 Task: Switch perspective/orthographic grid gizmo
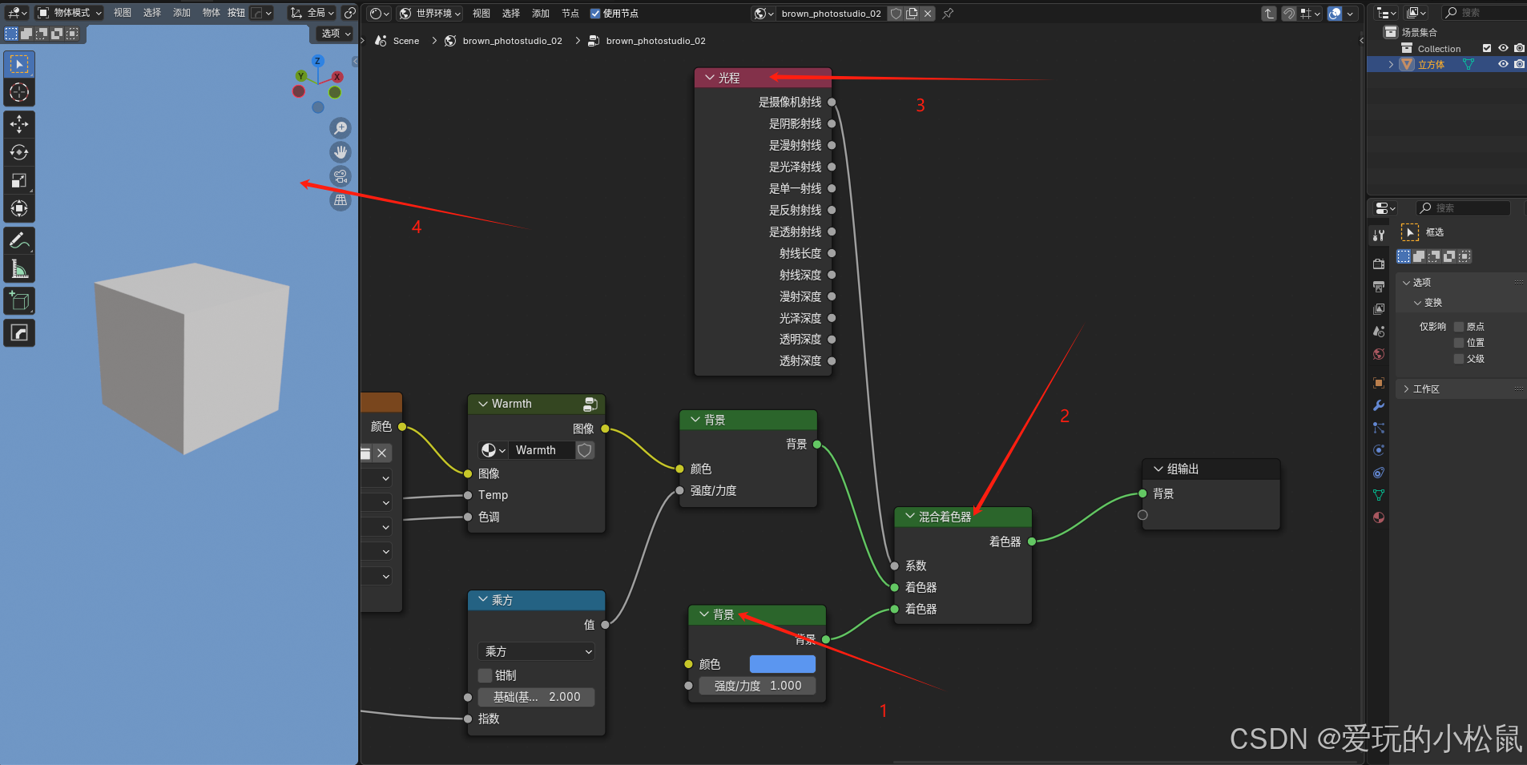[x=340, y=200]
